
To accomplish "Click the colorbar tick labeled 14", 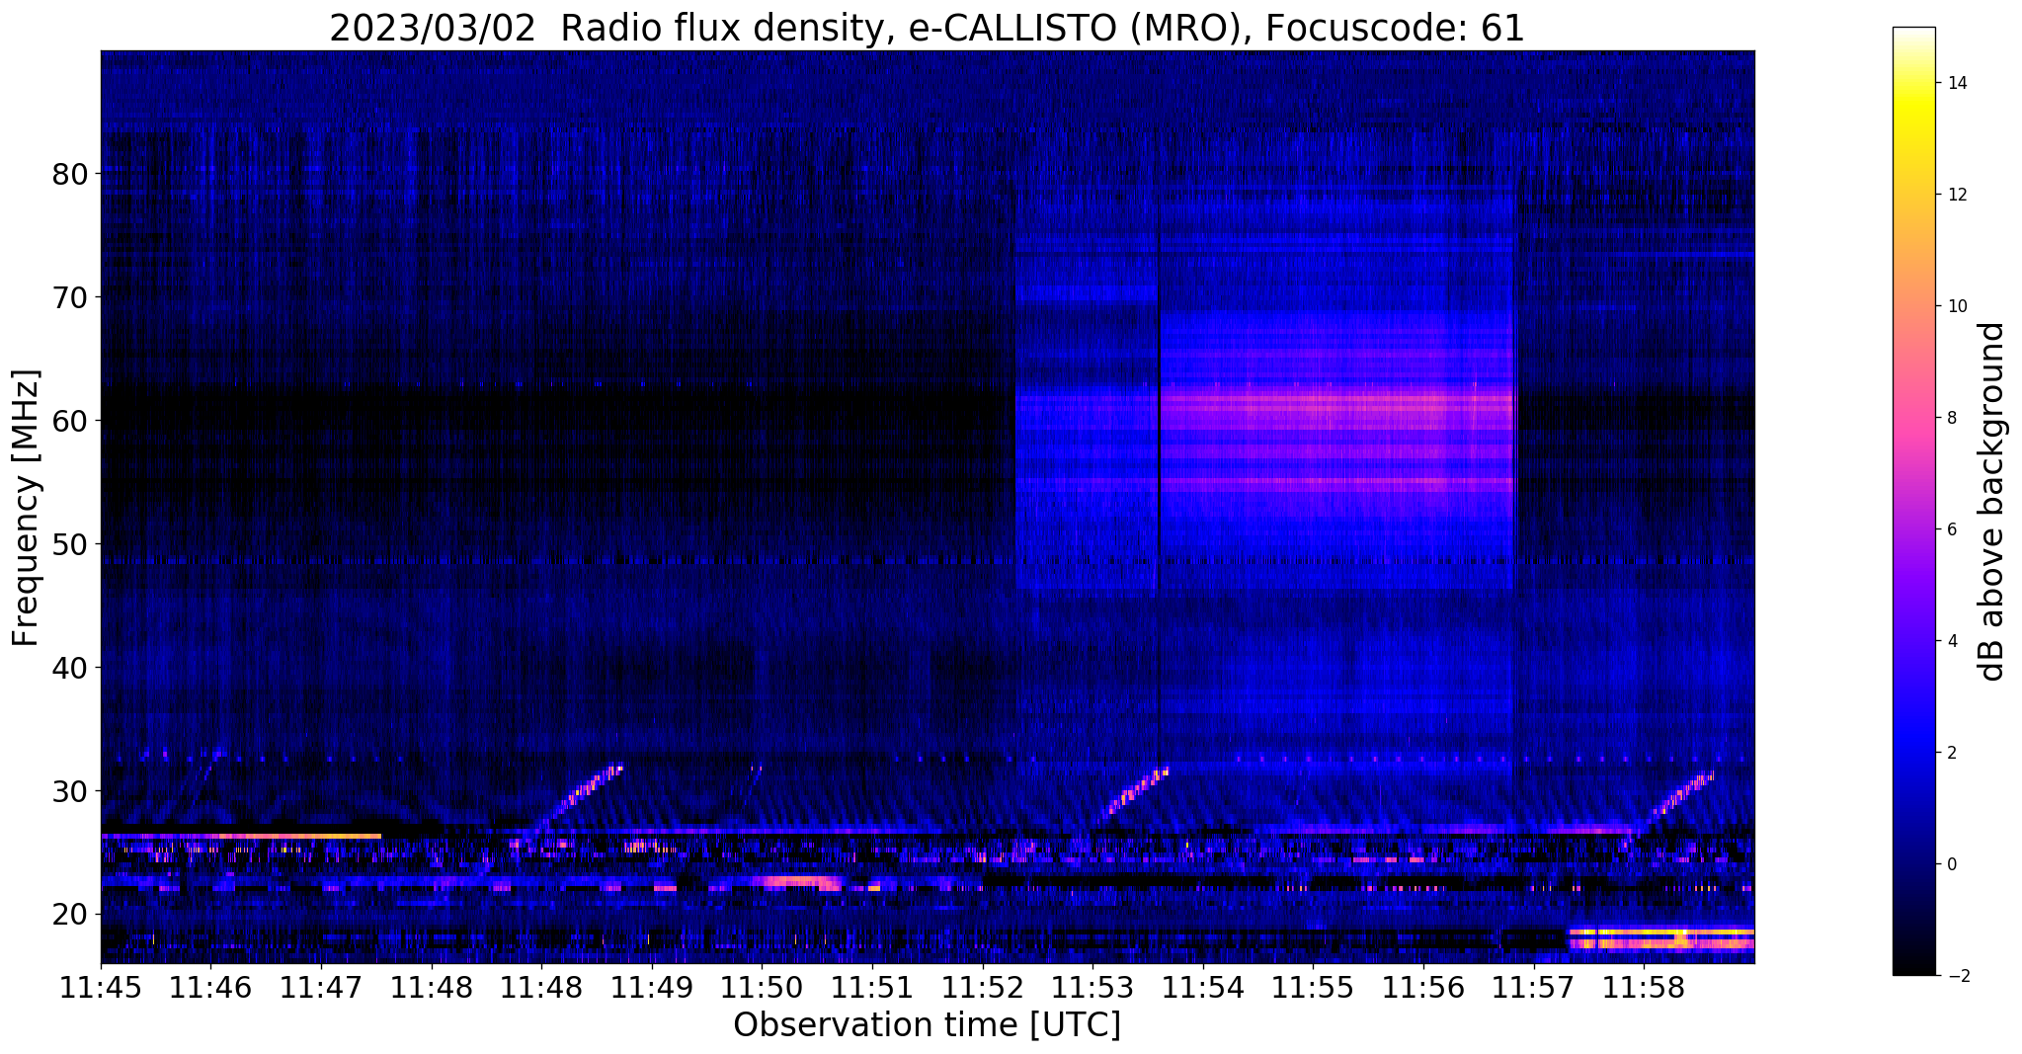I will 1956,83.
